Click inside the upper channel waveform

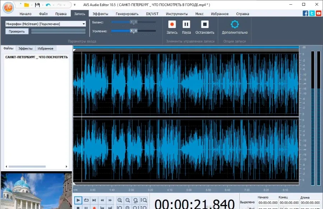pyautogui.click(x=186, y=83)
